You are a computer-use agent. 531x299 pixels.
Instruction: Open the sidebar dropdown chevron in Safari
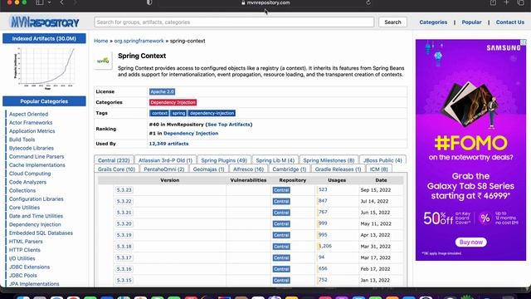tap(50, 2)
